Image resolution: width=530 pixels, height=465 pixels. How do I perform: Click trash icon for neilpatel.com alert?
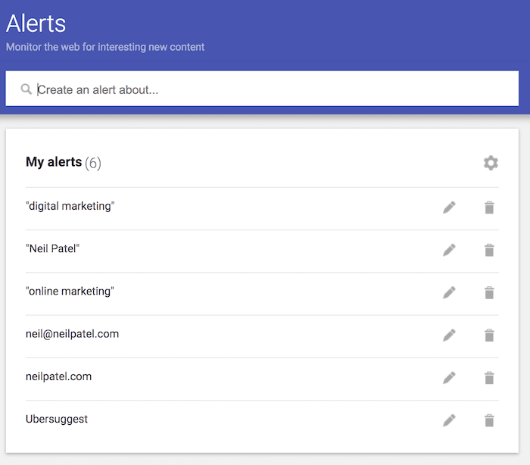click(489, 378)
